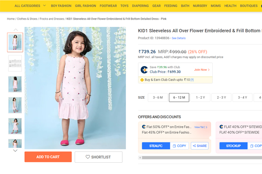Click the Club logo beside Club Price
The width and height of the screenshot is (262, 174).
[144, 70]
